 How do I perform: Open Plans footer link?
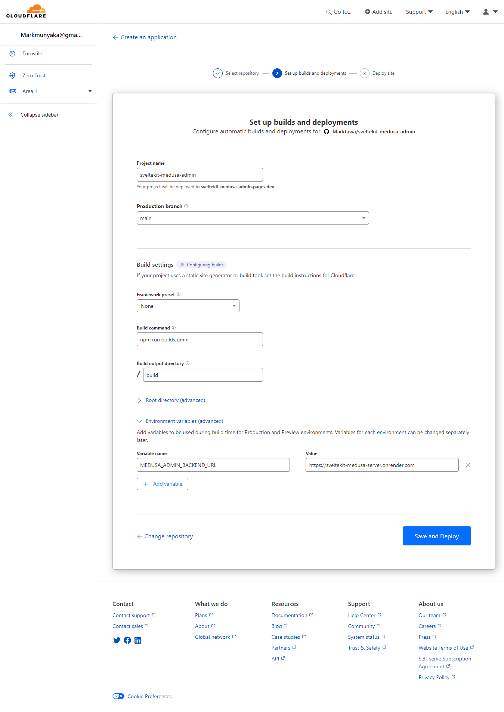(x=204, y=615)
